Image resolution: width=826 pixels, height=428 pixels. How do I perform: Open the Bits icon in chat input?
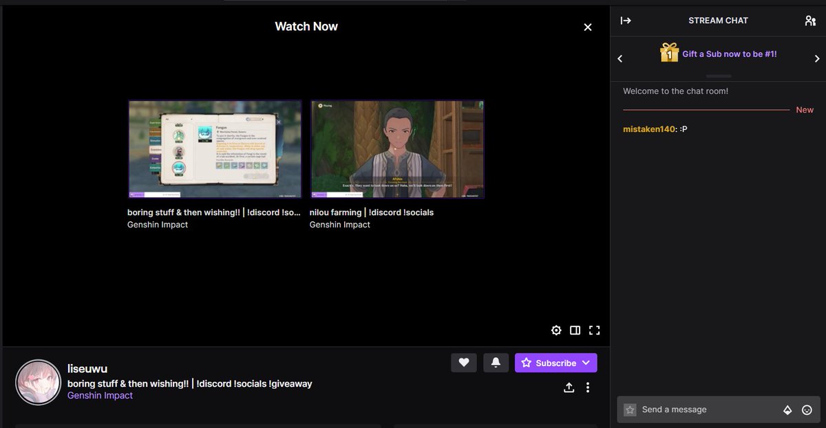click(x=788, y=410)
